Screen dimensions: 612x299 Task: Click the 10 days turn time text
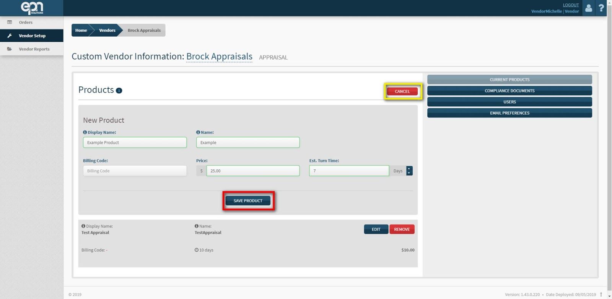coord(206,250)
